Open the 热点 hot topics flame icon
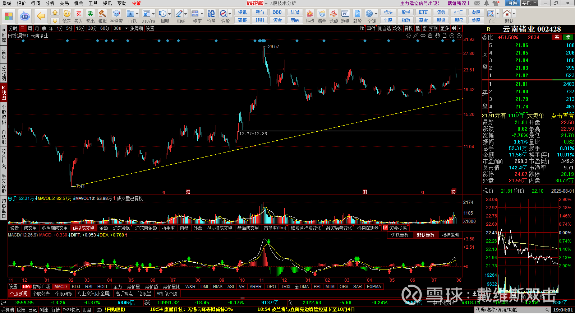575x314 pixels. (x=310, y=14)
